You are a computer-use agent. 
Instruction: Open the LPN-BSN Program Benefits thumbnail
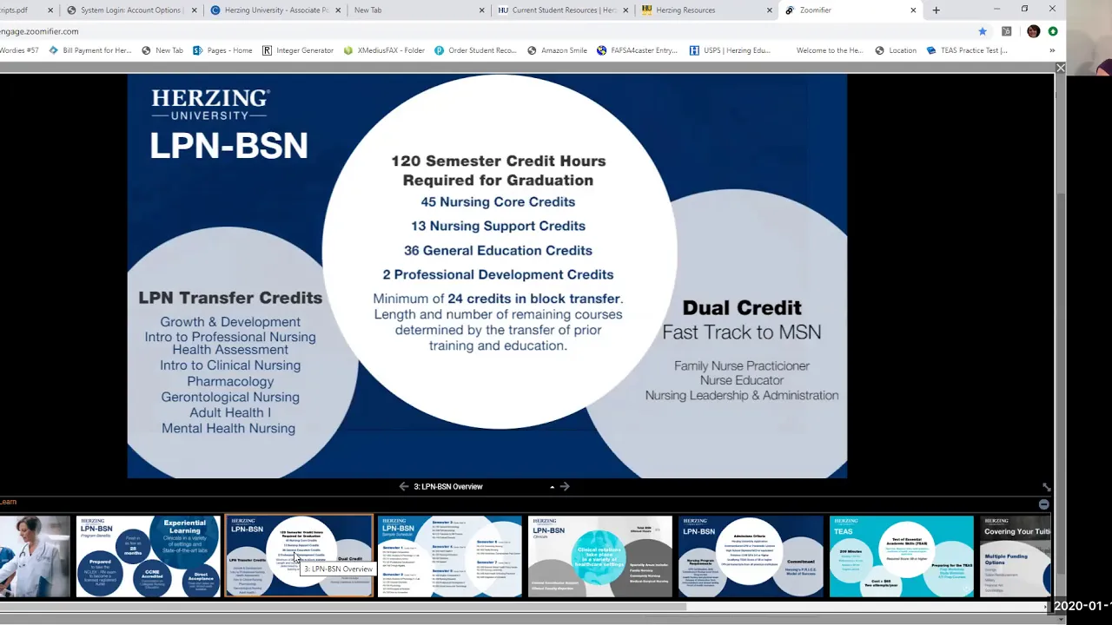point(149,556)
